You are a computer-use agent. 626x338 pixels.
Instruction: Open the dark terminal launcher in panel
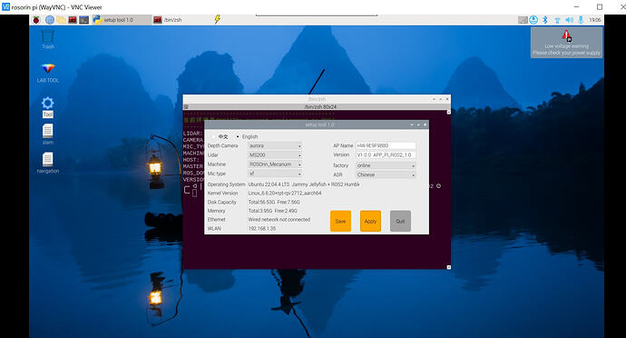(x=83, y=20)
